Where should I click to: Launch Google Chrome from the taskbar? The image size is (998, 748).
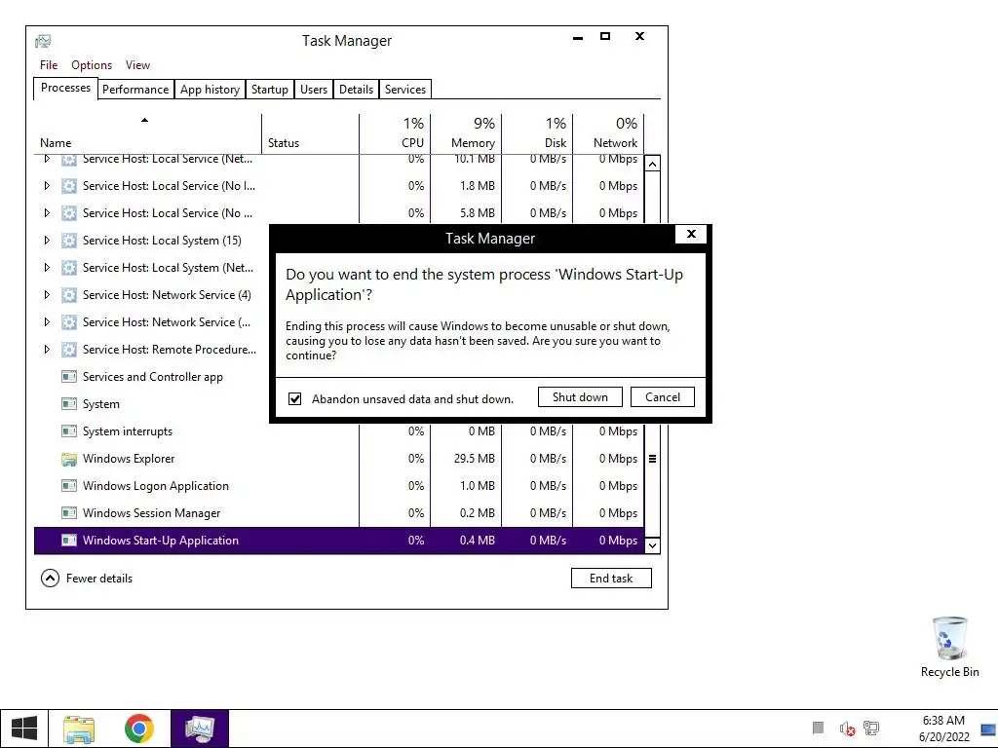click(x=138, y=729)
